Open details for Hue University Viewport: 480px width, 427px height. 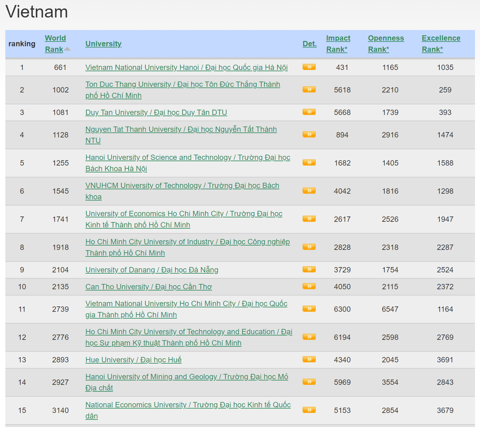[x=133, y=360]
